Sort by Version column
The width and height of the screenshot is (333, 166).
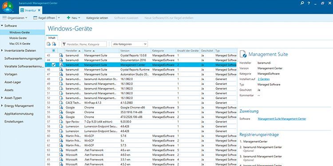(135, 51)
